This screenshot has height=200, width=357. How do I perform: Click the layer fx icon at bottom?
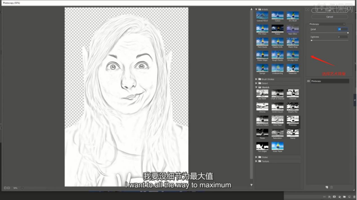(329, 197)
